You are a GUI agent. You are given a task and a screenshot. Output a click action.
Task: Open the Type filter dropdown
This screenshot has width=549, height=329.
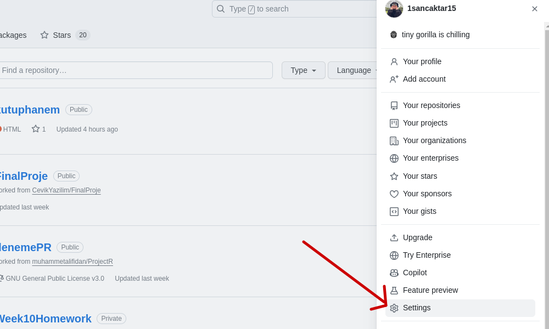coord(303,70)
